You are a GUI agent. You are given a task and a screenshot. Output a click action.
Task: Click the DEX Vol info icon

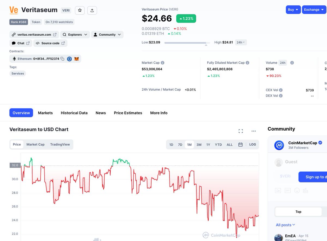pyautogui.click(x=281, y=96)
